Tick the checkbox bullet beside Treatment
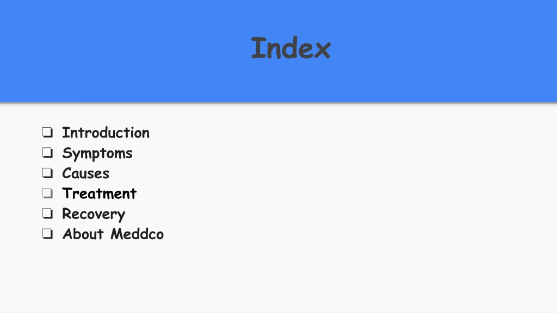Viewport: 557px width, 313px height. pyautogui.click(x=47, y=193)
